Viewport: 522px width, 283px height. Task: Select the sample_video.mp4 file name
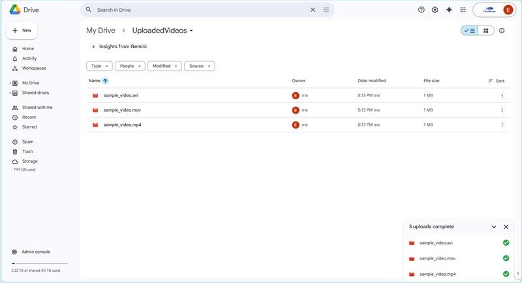click(122, 125)
